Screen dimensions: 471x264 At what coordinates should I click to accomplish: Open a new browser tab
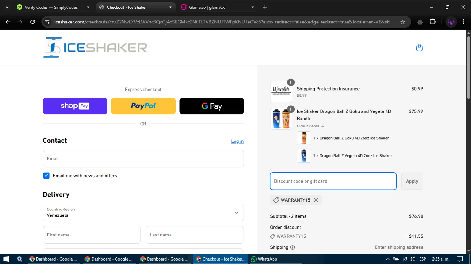(265, 7)
